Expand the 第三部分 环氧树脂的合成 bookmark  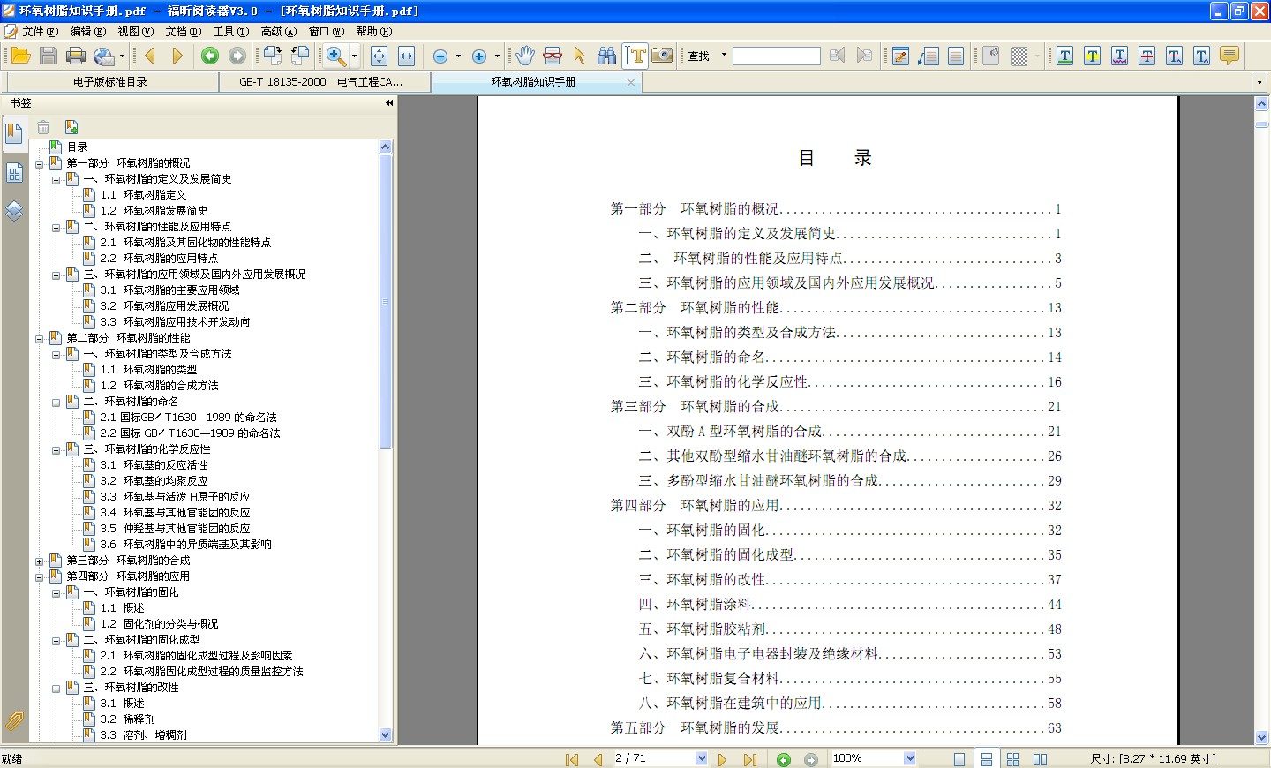pyautogui.click(x=40, y=560)
